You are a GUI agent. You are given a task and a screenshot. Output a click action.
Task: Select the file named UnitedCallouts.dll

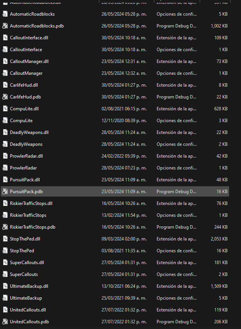(x=28, y=310)
